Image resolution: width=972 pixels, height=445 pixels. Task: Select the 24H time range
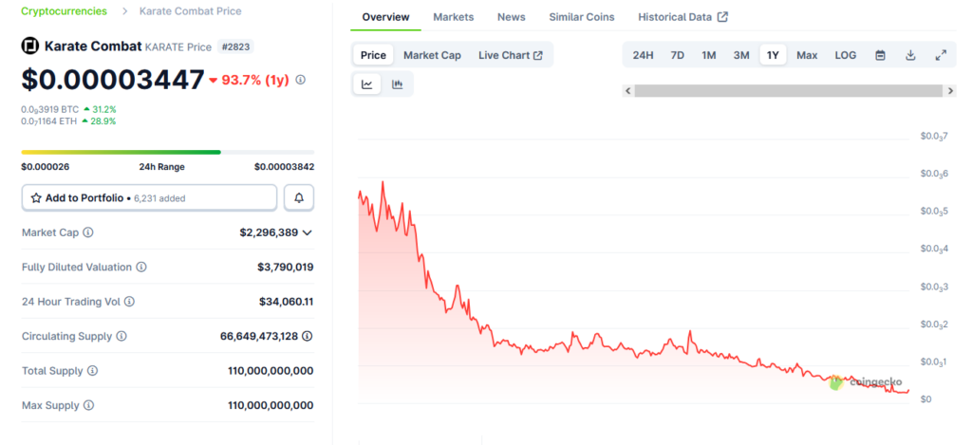click(643, 55)
